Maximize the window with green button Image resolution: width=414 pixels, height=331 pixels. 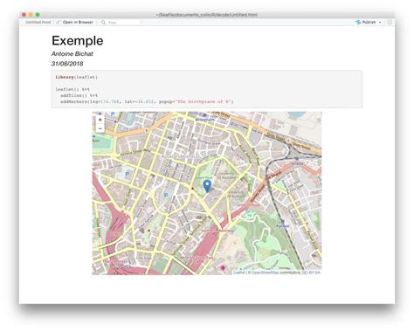38,15
